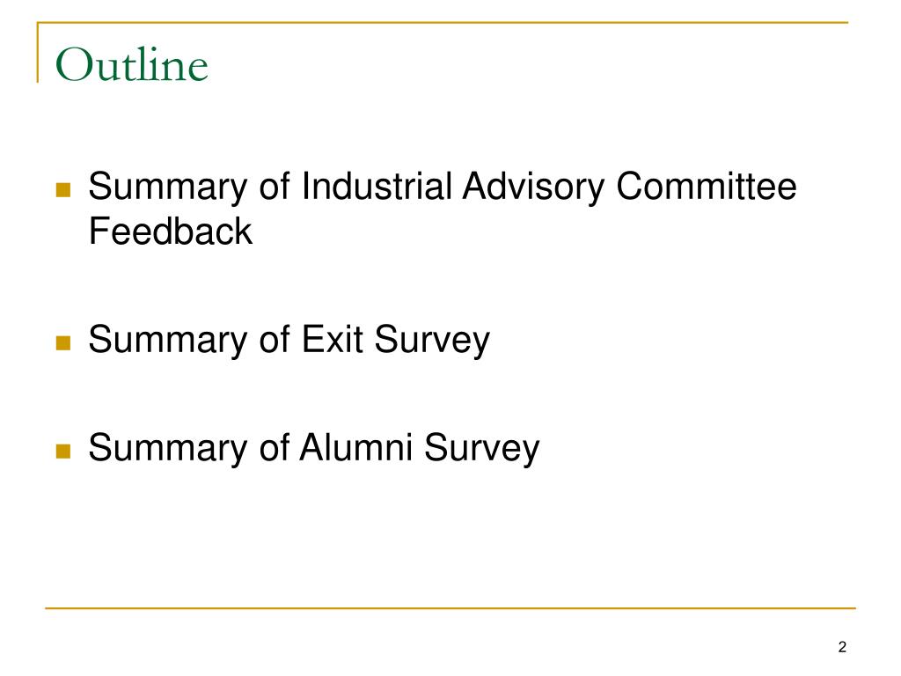Click slide page number 2

tap(842, 647)
